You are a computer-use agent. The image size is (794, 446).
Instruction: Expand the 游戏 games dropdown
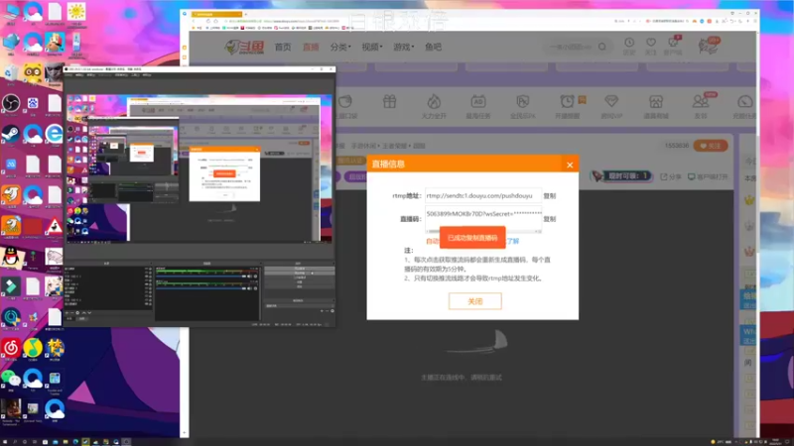[x=403, y=47]
